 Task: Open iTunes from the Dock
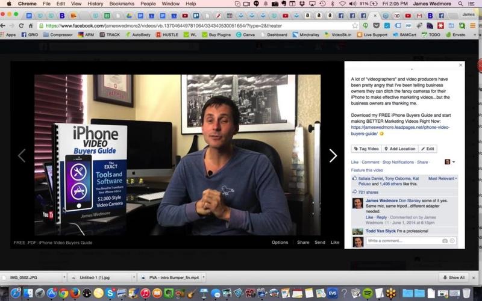point(145,293)
